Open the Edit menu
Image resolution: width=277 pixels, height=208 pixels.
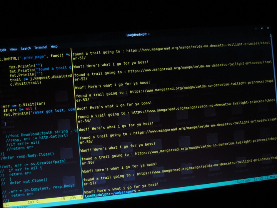pyautogui.click(x=3, y=50)
